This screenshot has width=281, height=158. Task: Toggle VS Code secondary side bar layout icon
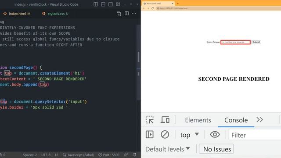click(x=111, y=4)
